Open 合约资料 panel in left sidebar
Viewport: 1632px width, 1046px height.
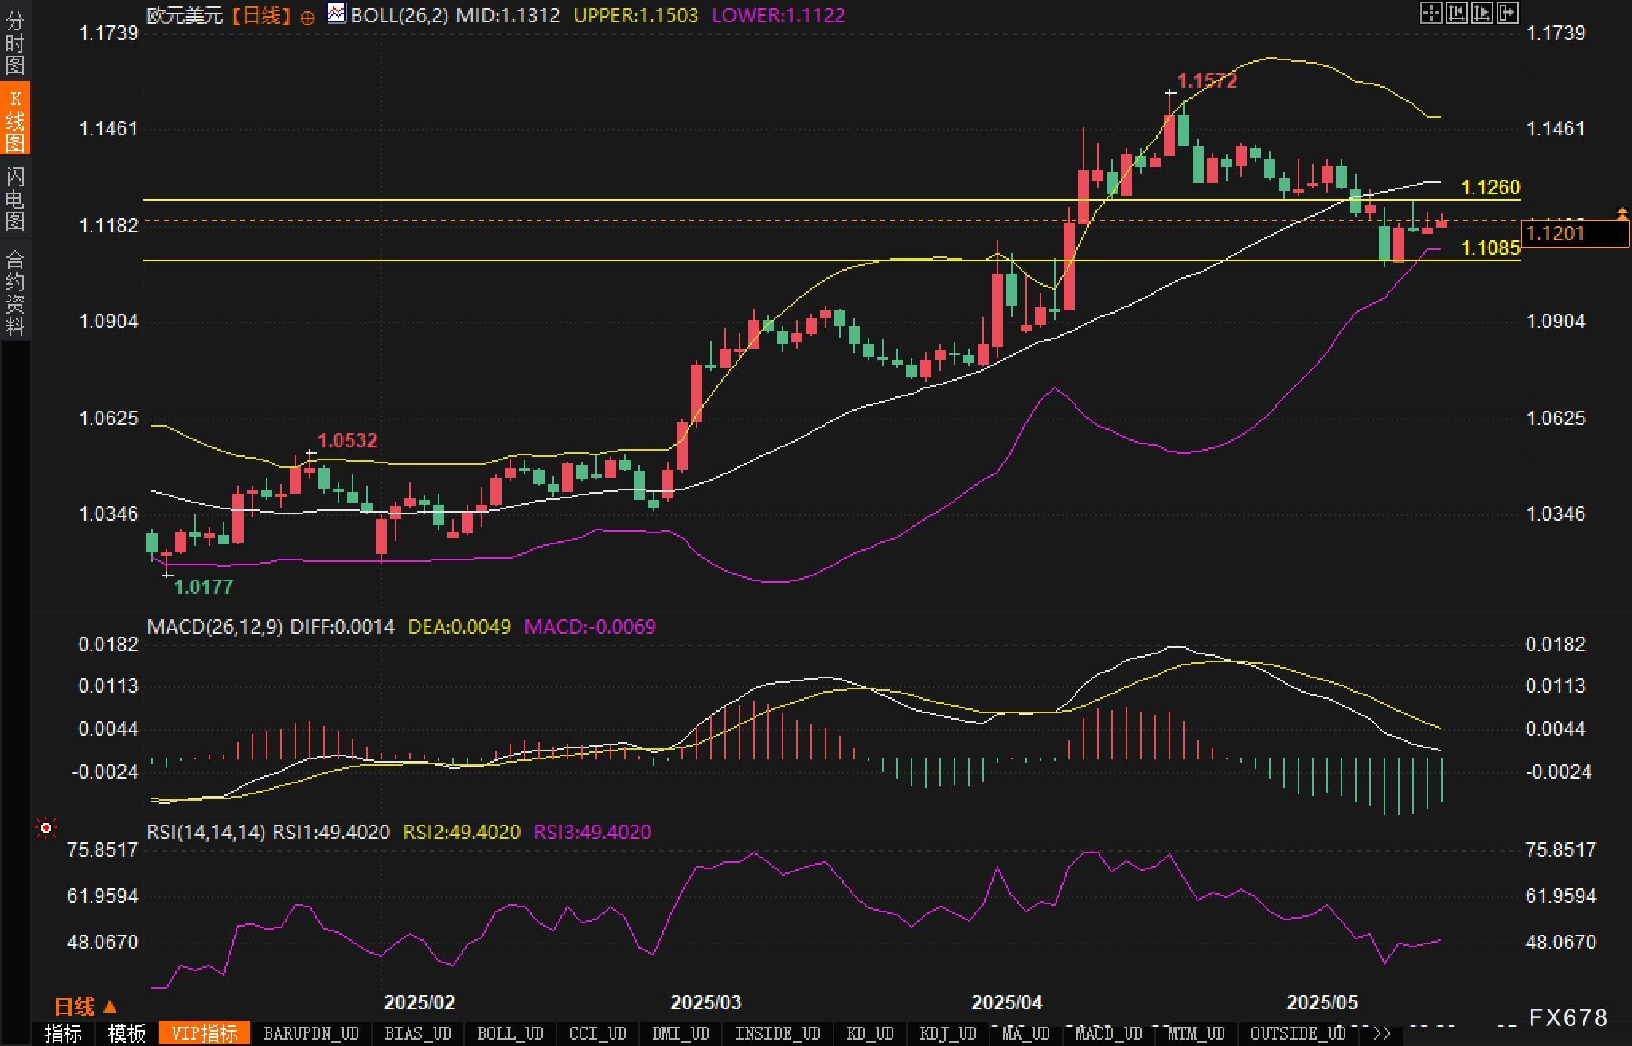coord(15,292)
